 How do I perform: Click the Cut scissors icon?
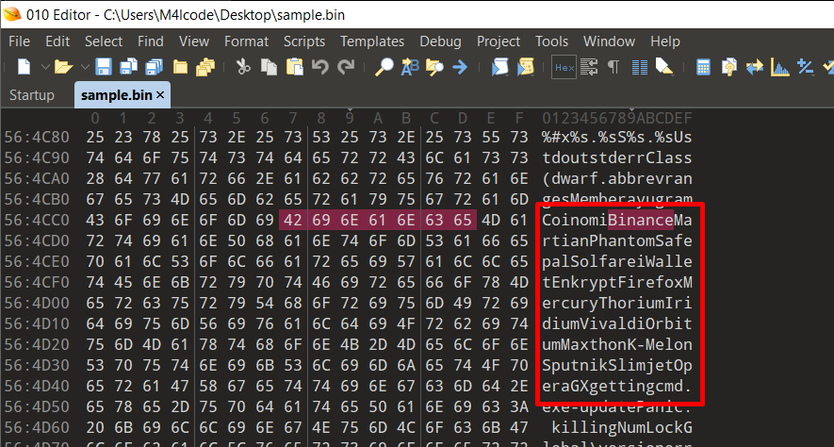[x=243, y=67]
